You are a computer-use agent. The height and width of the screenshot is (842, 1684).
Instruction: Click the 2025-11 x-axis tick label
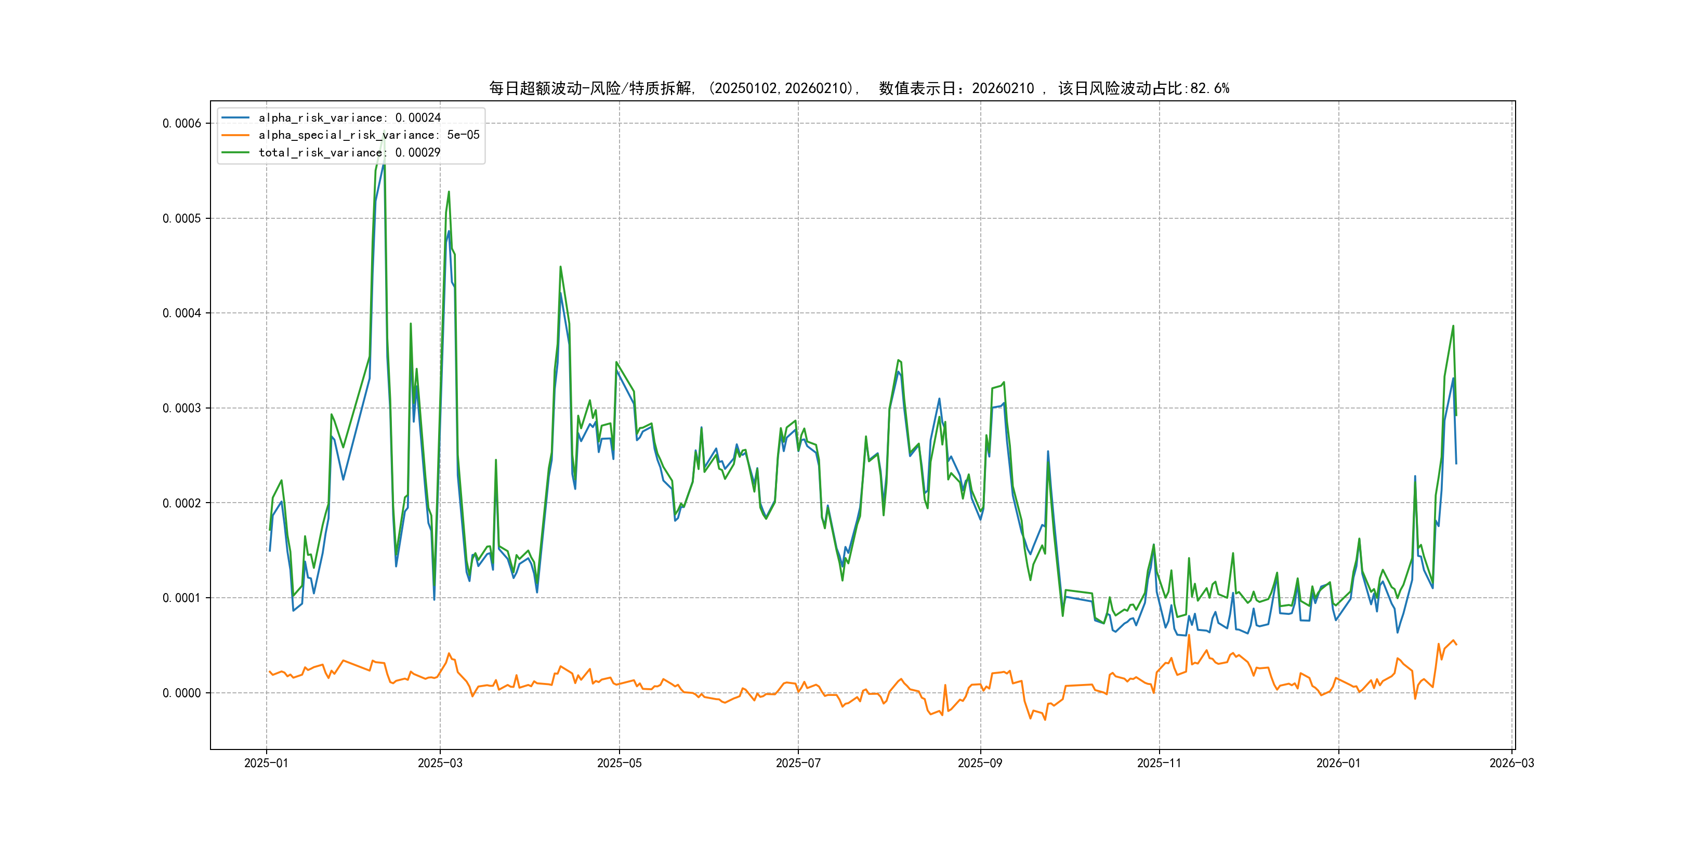coord(1159,763)
